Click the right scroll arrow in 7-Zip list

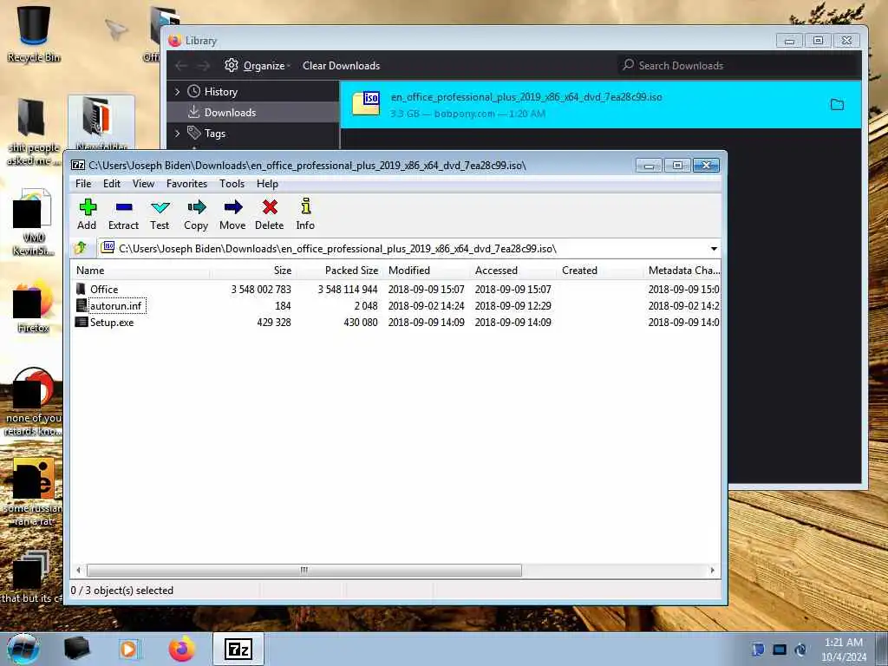[713, 570]
